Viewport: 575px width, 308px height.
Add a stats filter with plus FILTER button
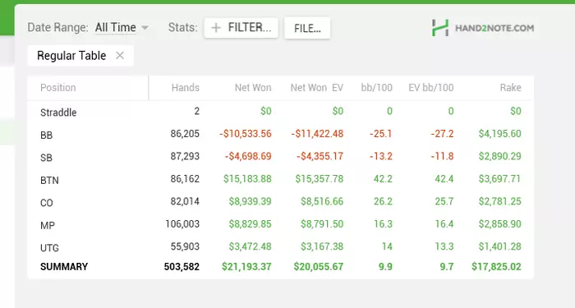click(241, 27)
